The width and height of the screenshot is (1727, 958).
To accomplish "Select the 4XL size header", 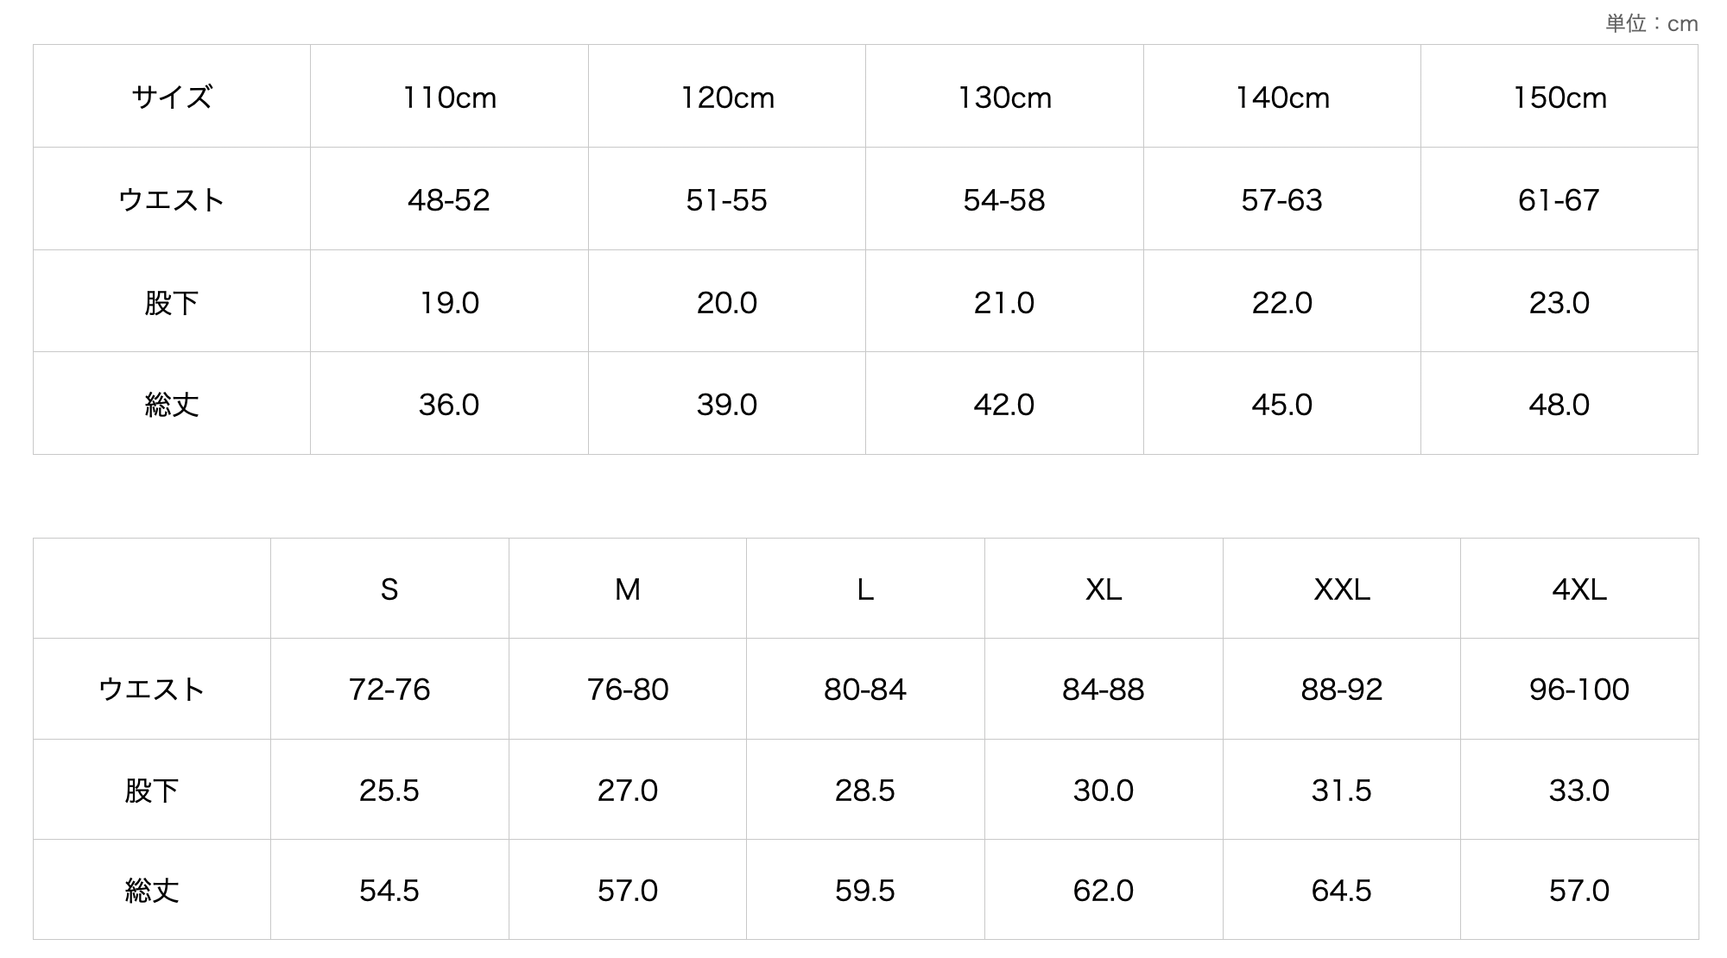I will 1579,589.
